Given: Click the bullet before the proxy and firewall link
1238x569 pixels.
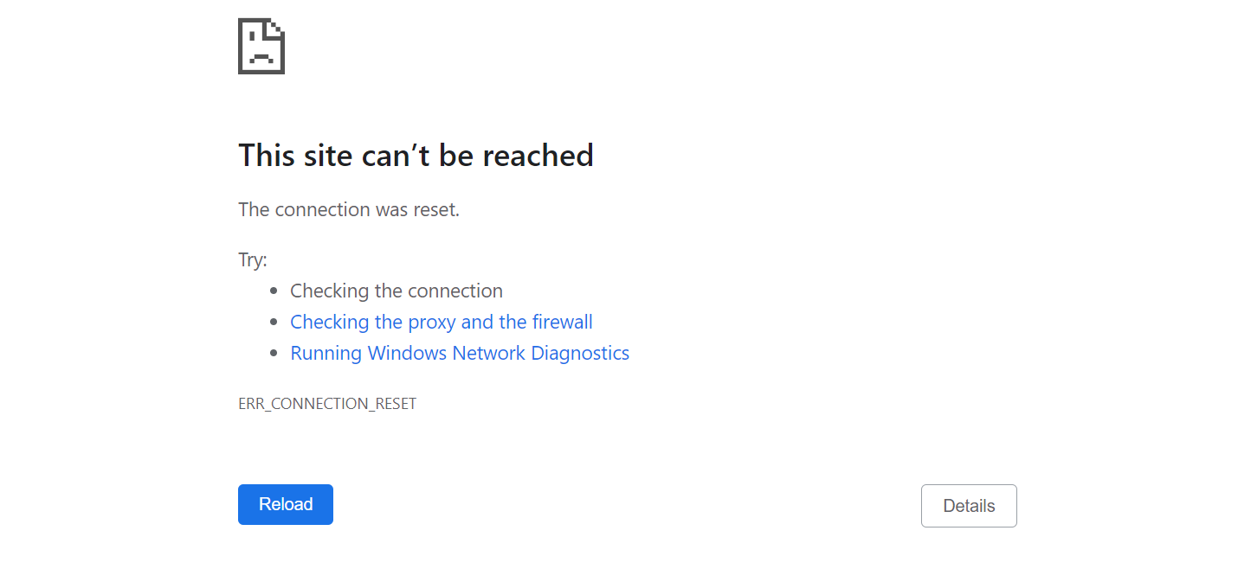Looking at the screenshot, I should tap(274, 323).
